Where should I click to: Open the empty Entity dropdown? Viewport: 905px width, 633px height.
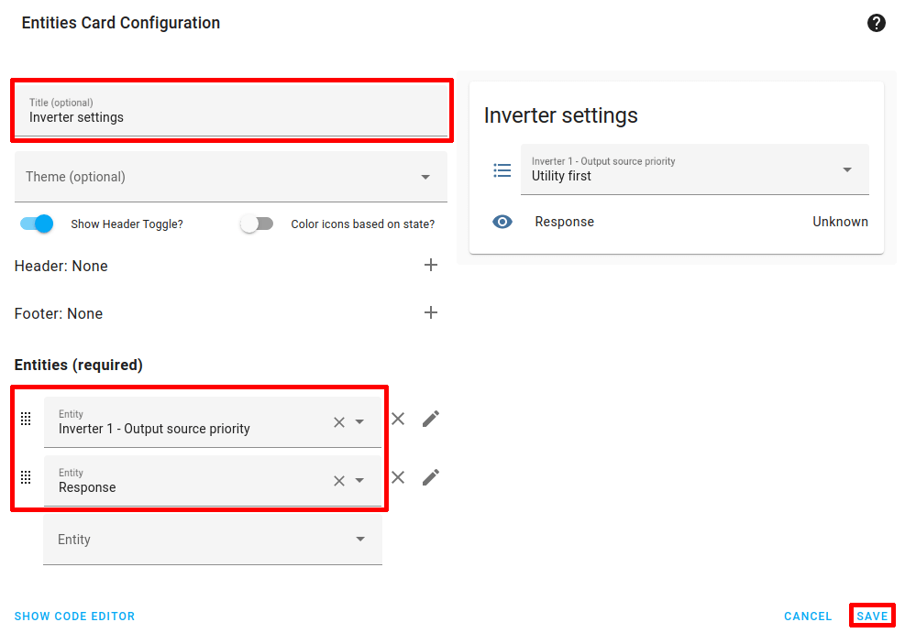tap(212, 539)
